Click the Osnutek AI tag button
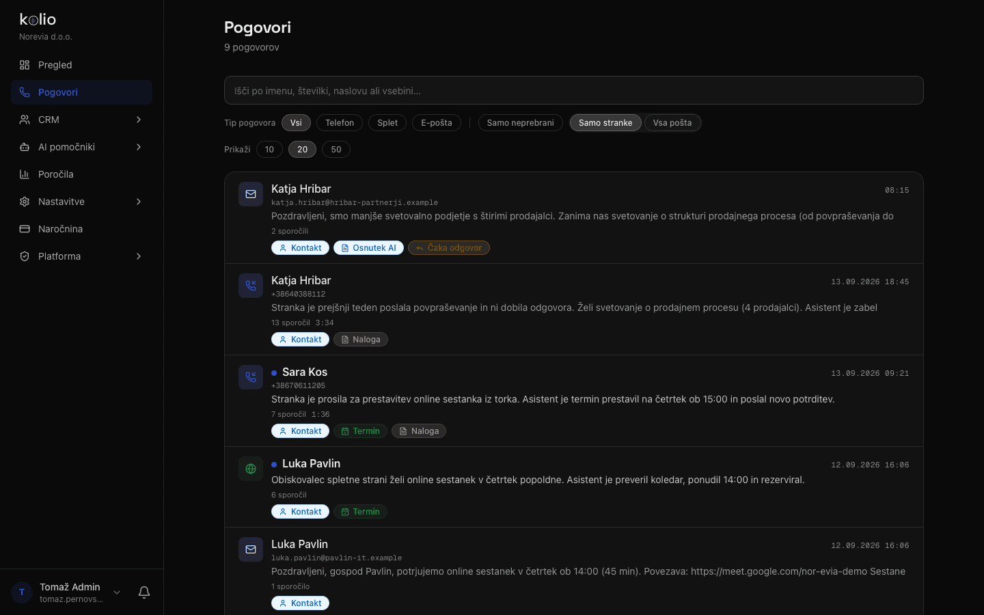The image size is (984, 615). (368, 248)
